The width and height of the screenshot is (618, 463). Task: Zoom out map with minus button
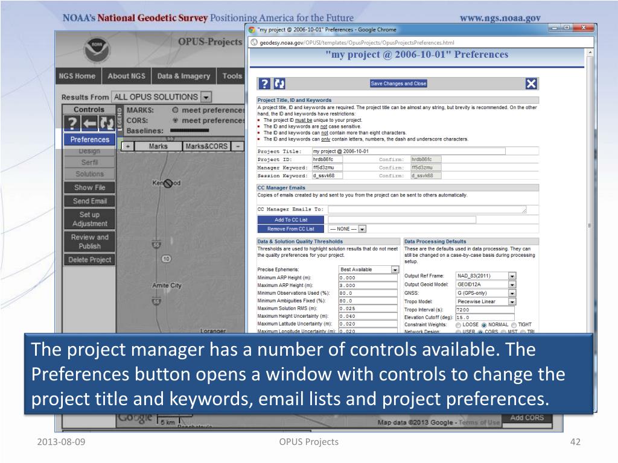tap(237, 146)
